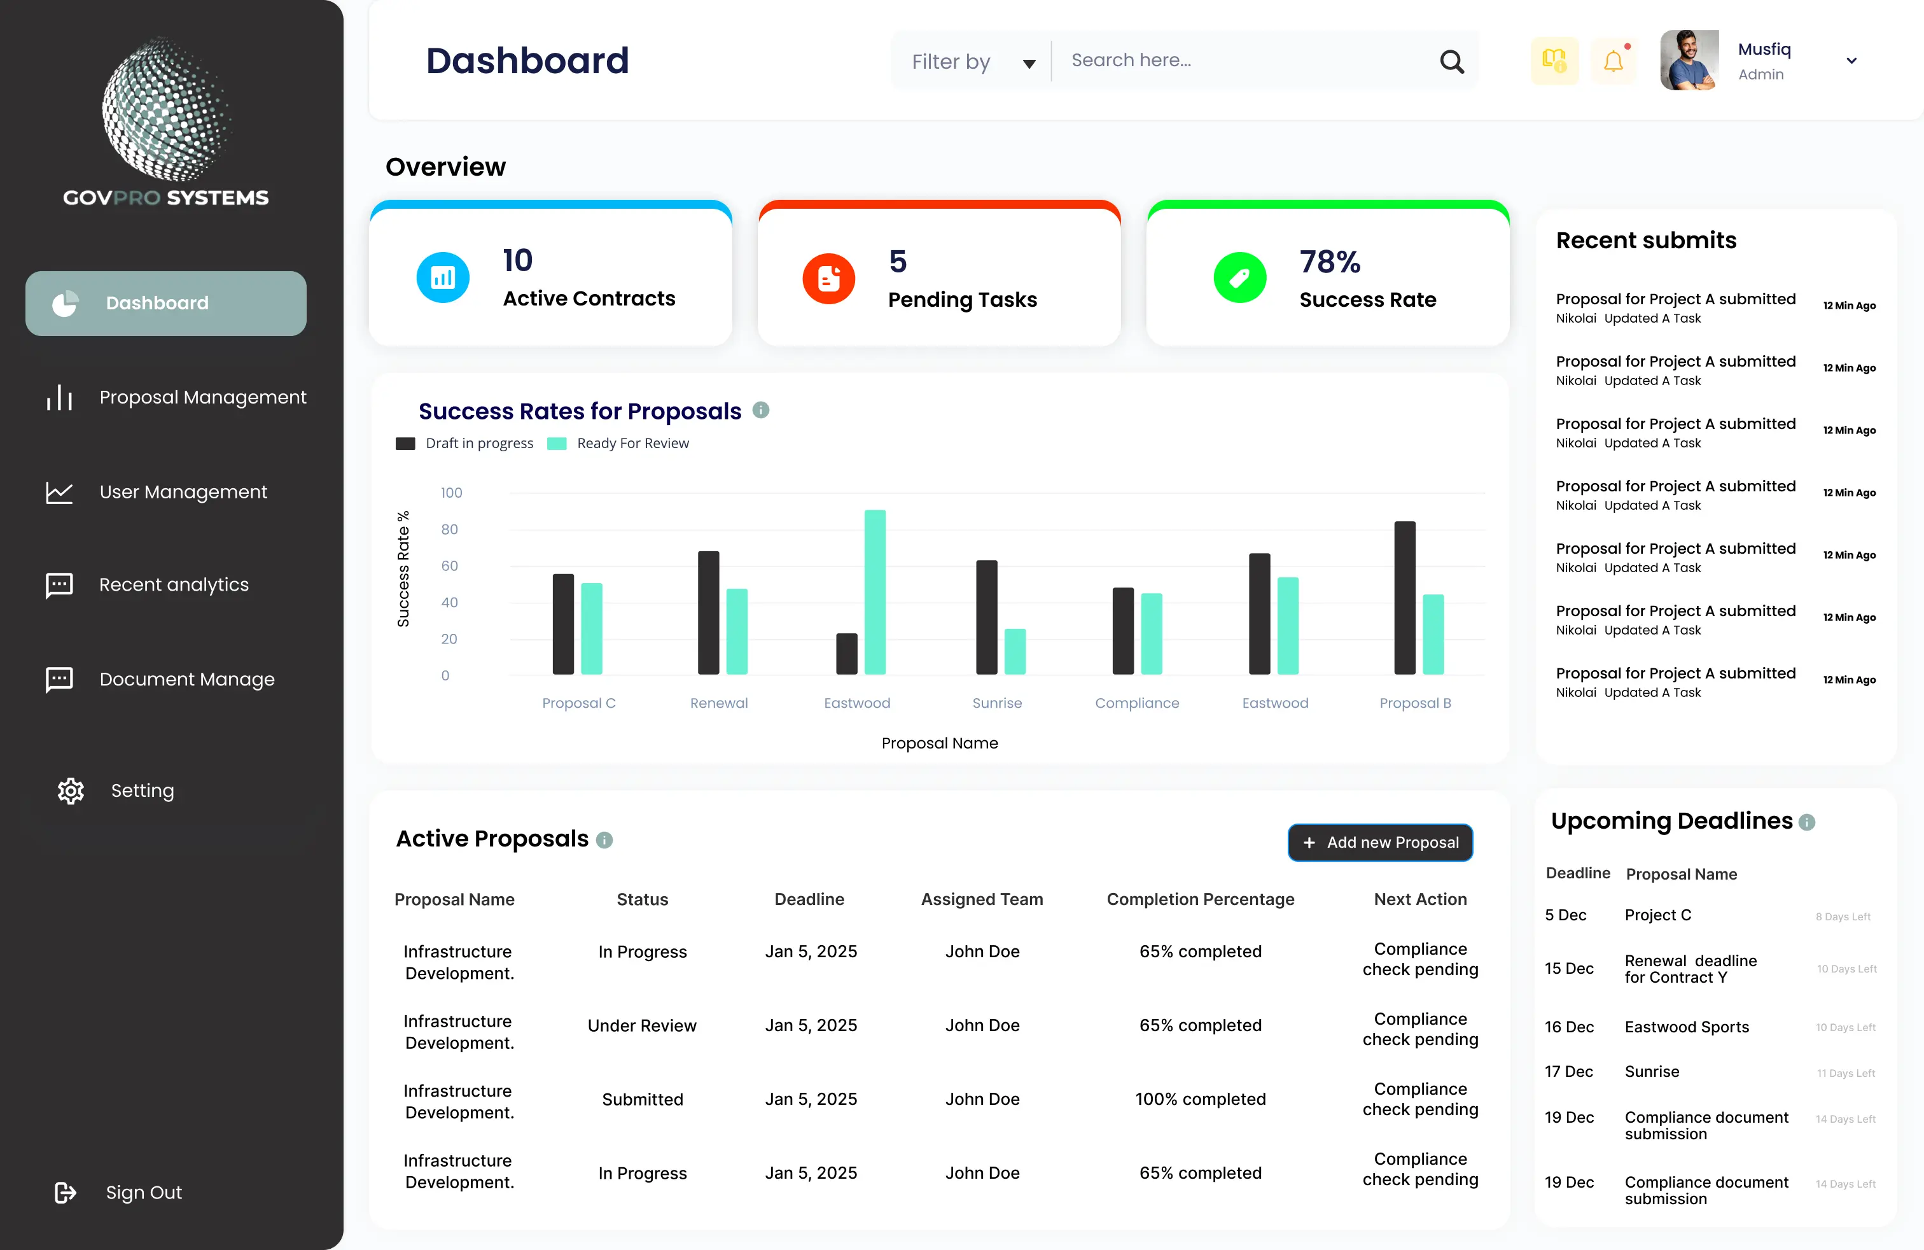Click the Recent submits heading

click(x=1646, y=240)
